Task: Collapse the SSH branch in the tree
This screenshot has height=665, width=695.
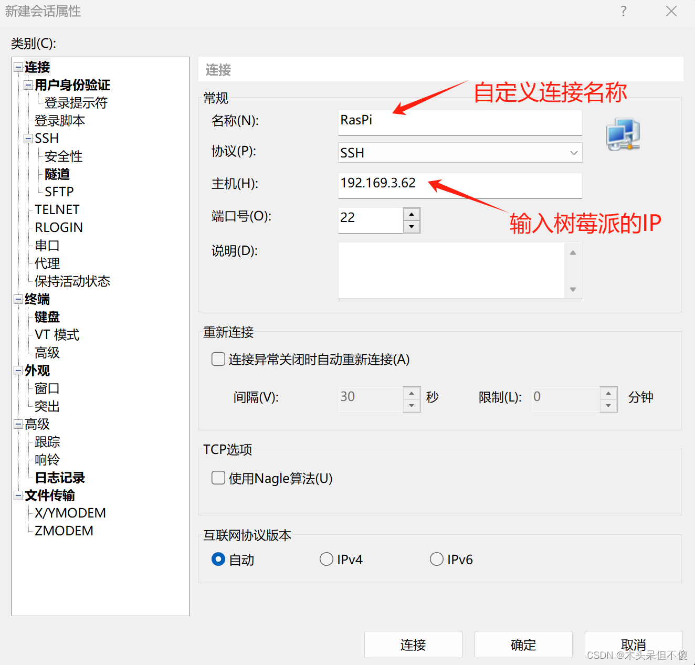Action: [x=28, y=138]
